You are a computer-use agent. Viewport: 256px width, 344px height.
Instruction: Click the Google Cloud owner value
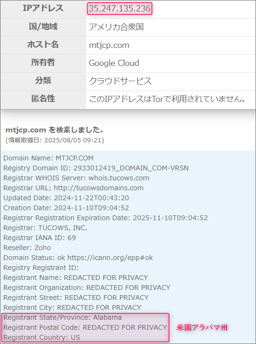(114, 63)
